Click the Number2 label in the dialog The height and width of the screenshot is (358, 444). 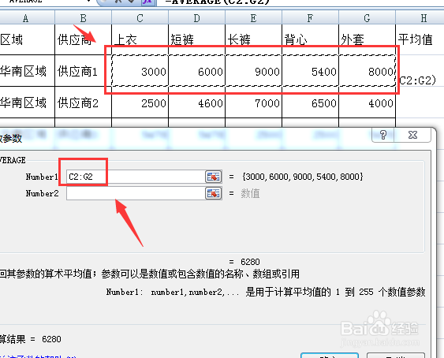42,193
